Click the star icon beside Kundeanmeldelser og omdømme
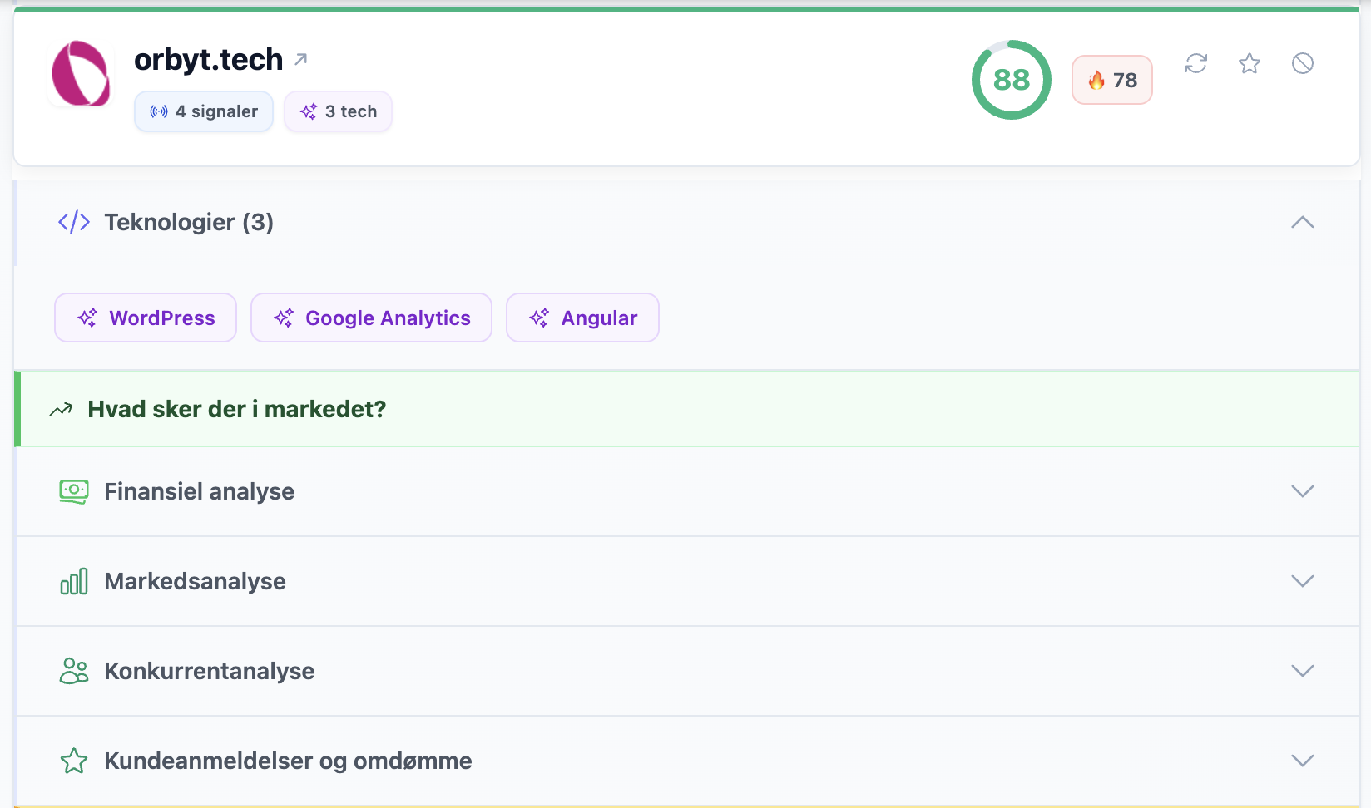Image resolution: width=1371 pixels, height=808 pixels. [74, 761]
